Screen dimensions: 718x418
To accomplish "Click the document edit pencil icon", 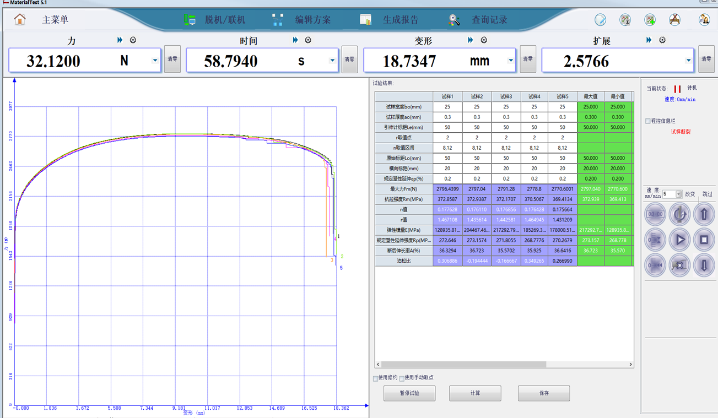I will point(600,20).
